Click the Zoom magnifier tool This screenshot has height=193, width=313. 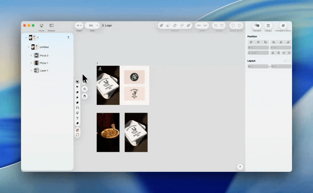click(x=85, y=89)
